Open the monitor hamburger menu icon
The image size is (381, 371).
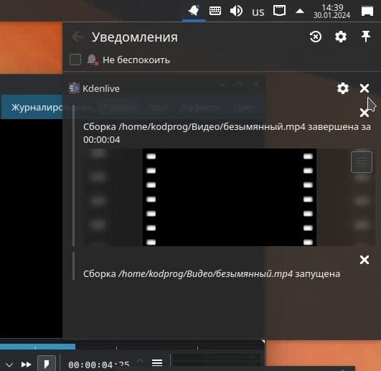(157, 362)
